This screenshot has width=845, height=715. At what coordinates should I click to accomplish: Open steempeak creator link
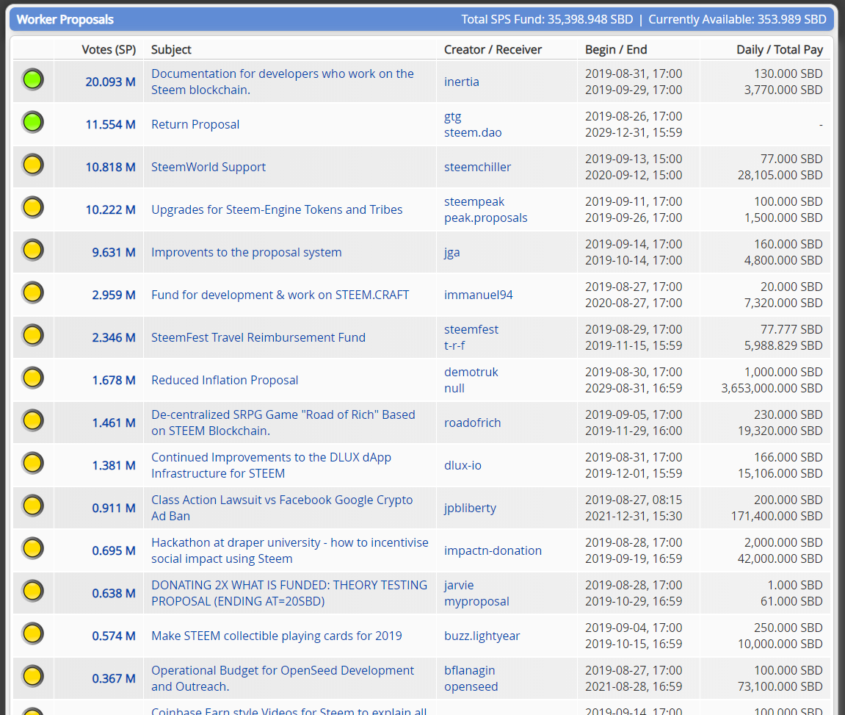pos(474,201)
